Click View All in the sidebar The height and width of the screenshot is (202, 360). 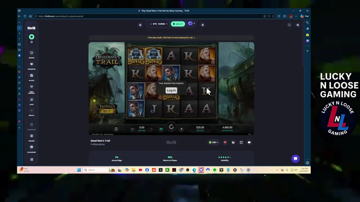[31, 112]
